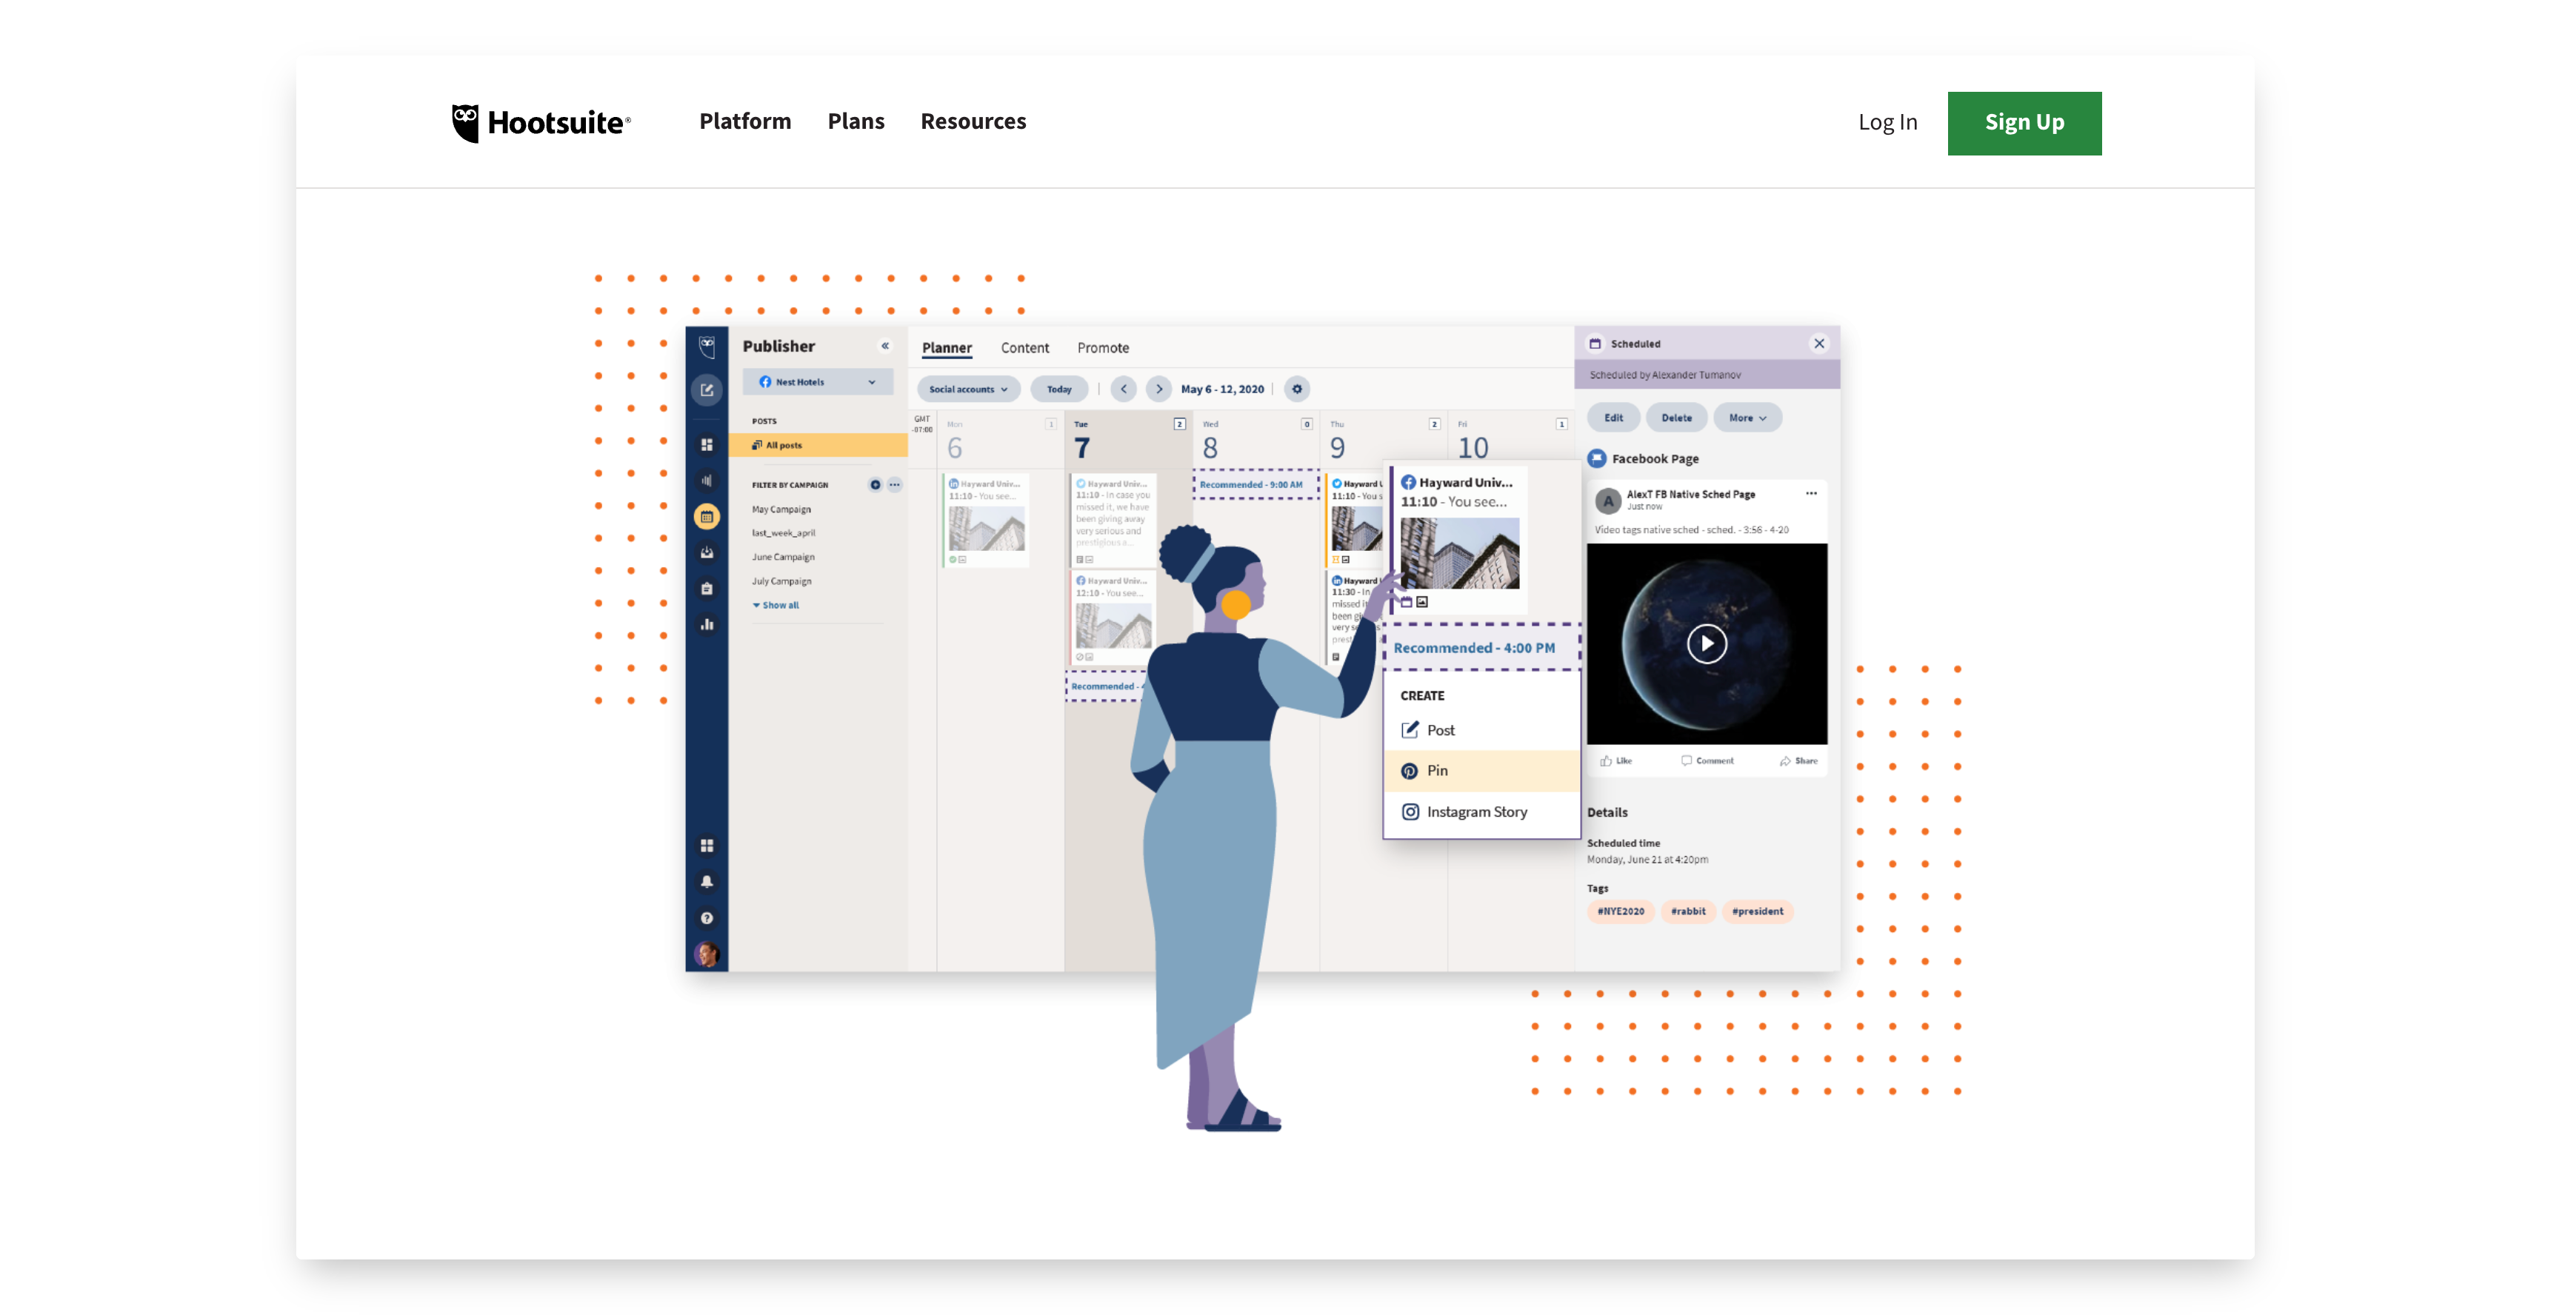Click the AlexT FB Native Sched Page name
Screen dimensions: 2551x1315
[x=1690, y=493]
